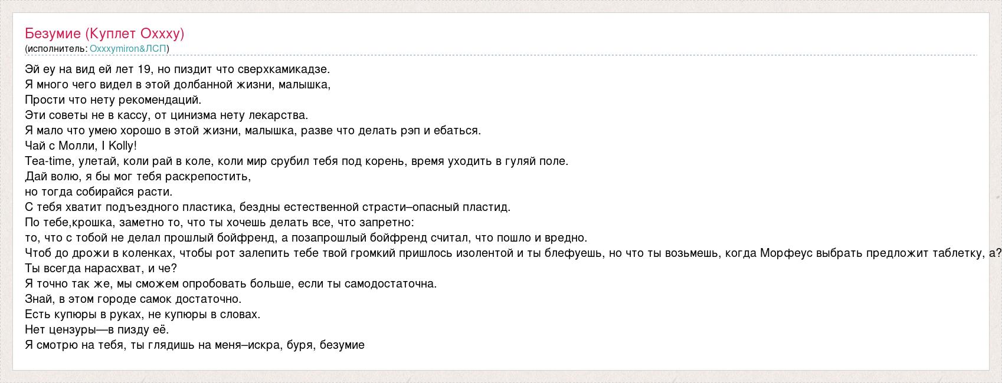Click the "исполнитель:" label text

57,48
